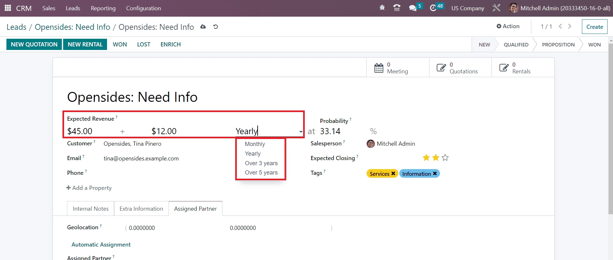Open the apps grid menu icon

click(x=8, y=8)
